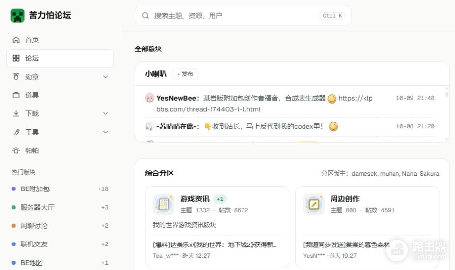Screen dimensions: 455x270
Task: Open the 周边创作 board title
Action: pyautogui.click(x=345, y=199)
